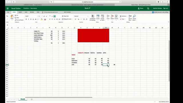The image size is (183, 103).
Task: Align text right
Action: click(x=55, y=19)
